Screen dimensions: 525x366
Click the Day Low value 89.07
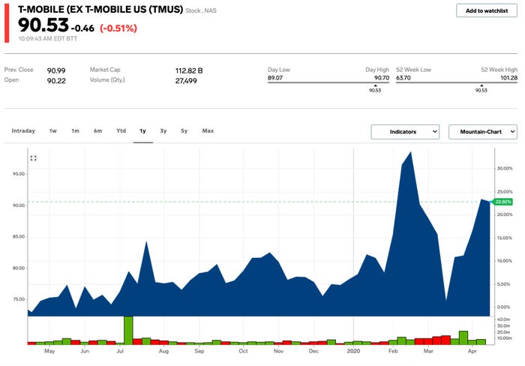(275, 78)
